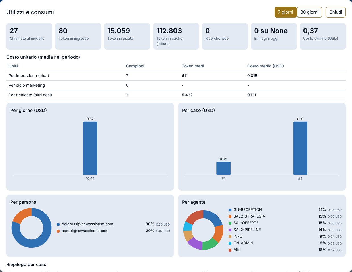Select the Per interazione (chat) row

pyautogui.click(x=176, y=76)
